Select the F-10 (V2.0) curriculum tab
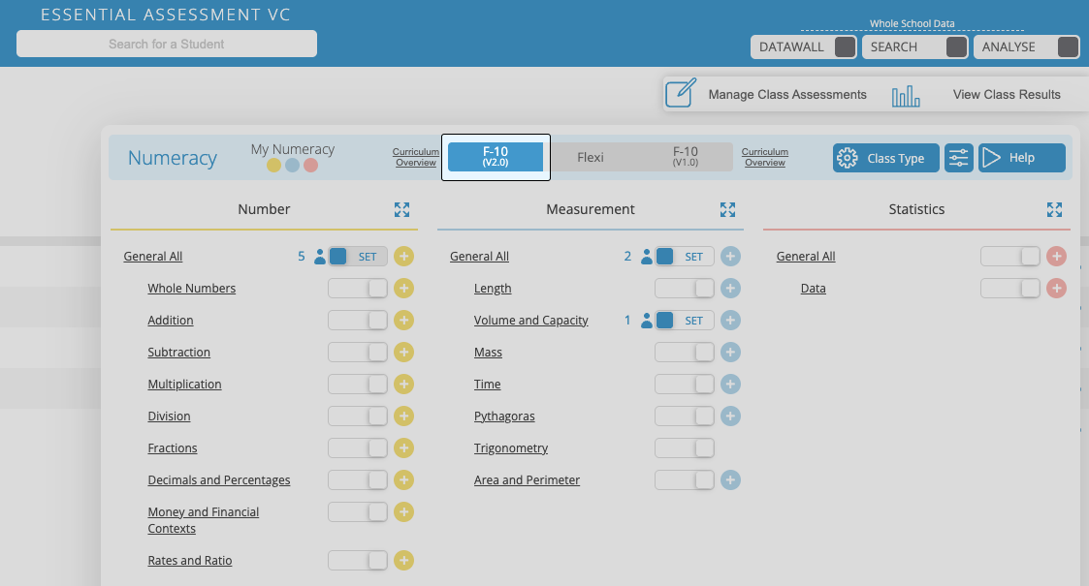The height and width of the screenshot is (586, 1089). coord(496,157)
